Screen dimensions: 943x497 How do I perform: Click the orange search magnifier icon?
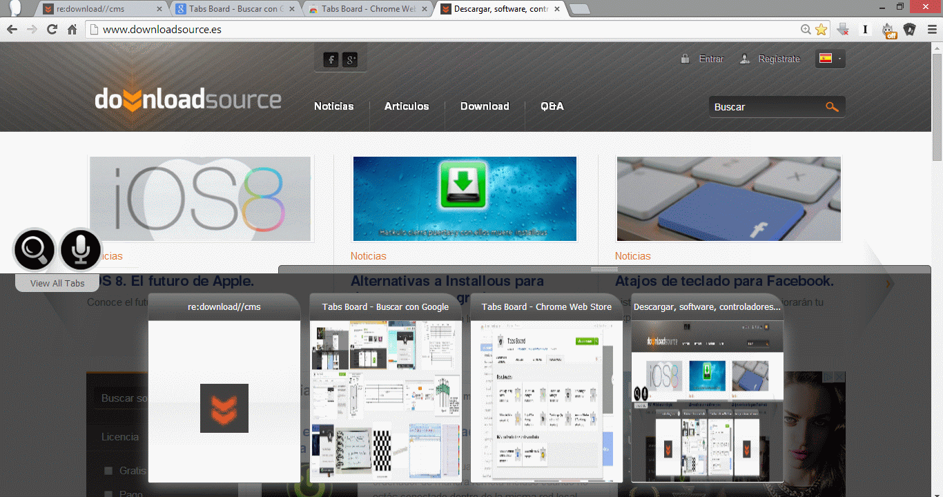(x=832, y=107)
